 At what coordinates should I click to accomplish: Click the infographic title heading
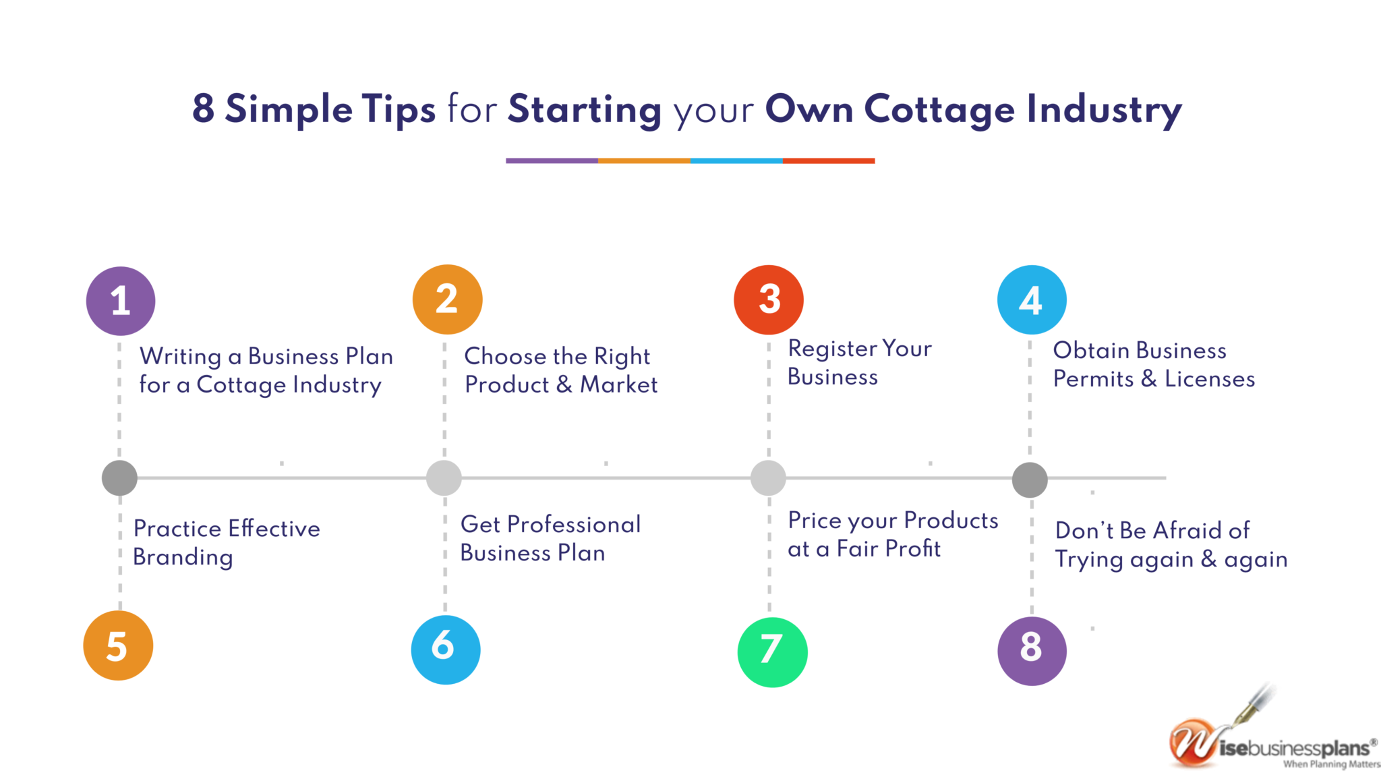[x=687, y=109]
